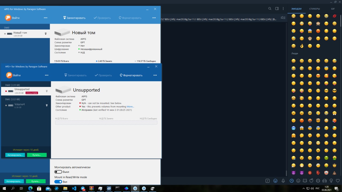The image size is (342, 192).
Task: Click the blue emoji smiley button in message bar
Action: click(x=275, y=181)
